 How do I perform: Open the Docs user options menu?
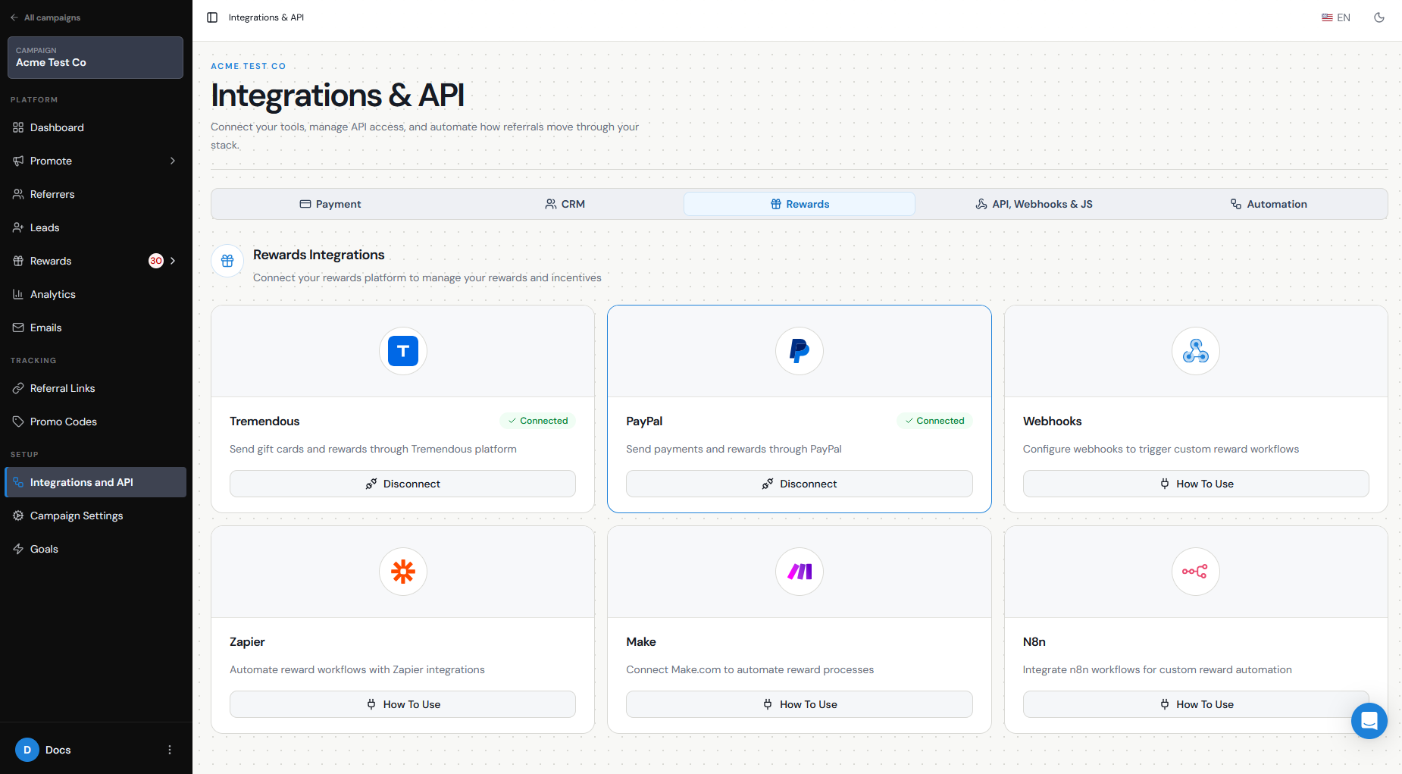[x=170, y=750]
